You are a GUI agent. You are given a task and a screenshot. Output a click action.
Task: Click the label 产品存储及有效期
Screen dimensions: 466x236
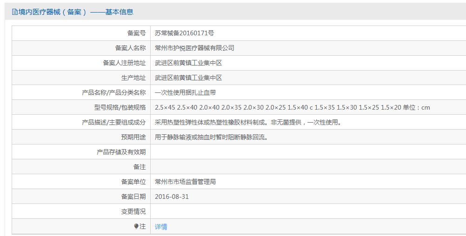(x=121, y=152)
